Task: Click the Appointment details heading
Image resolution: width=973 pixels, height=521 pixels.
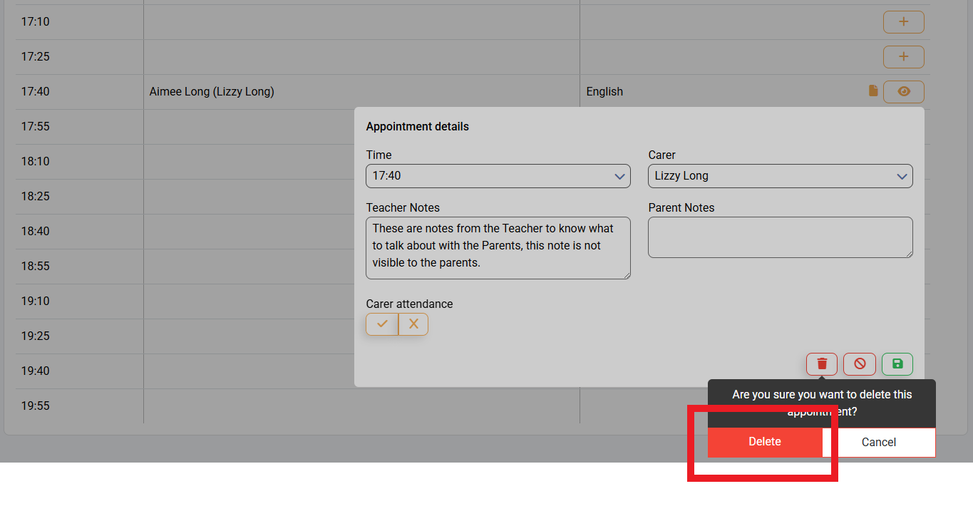Action: tap(418, 127)
